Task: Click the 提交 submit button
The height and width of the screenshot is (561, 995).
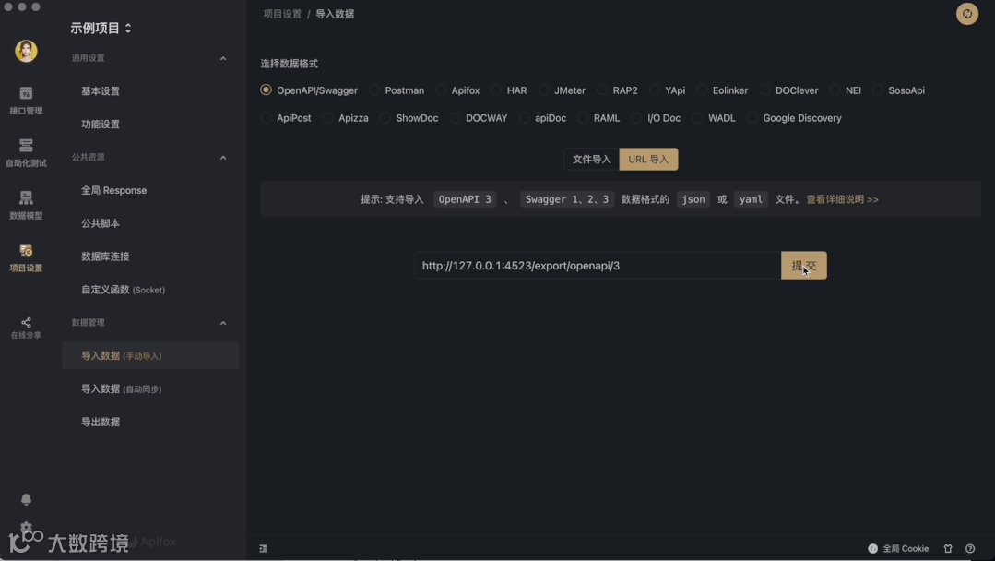Action: tap(804, 265)
